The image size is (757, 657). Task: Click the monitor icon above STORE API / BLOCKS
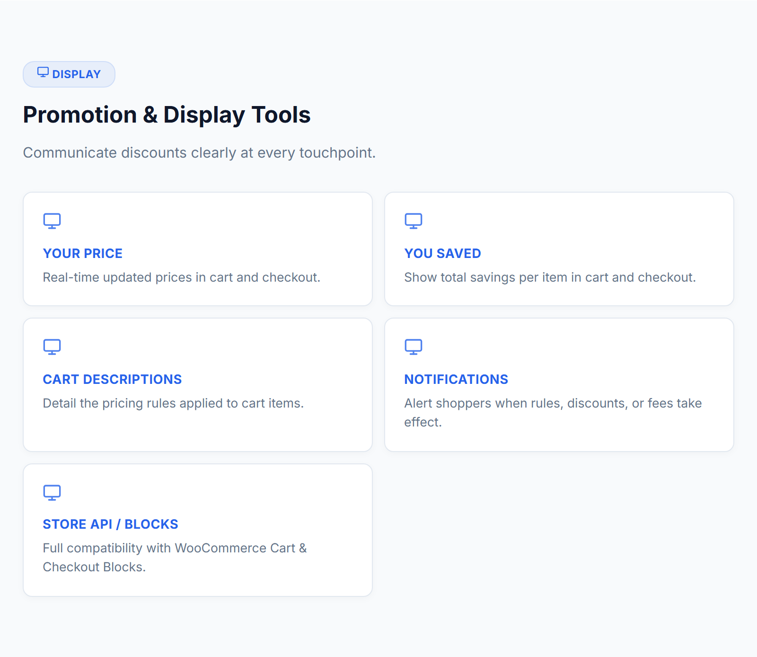pyautogui.click(x=52, y=493)
